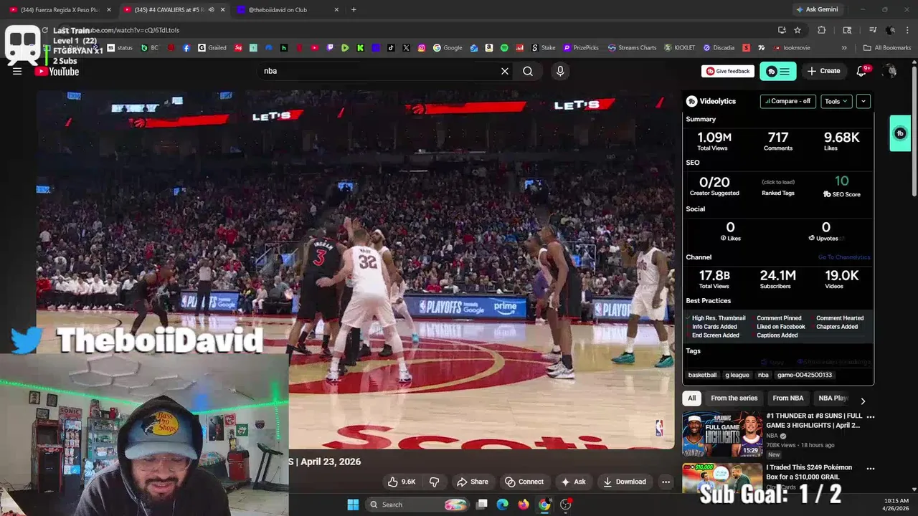The image size is (918, 516).
Task: Open the TubeBuddy Give feedback button
Action: pyautogui.click(x=727, y=71)
